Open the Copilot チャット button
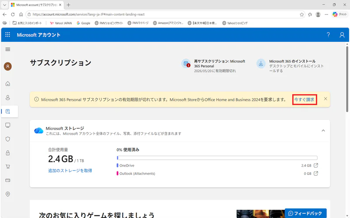The image size is (350, 218). point(340,14)
